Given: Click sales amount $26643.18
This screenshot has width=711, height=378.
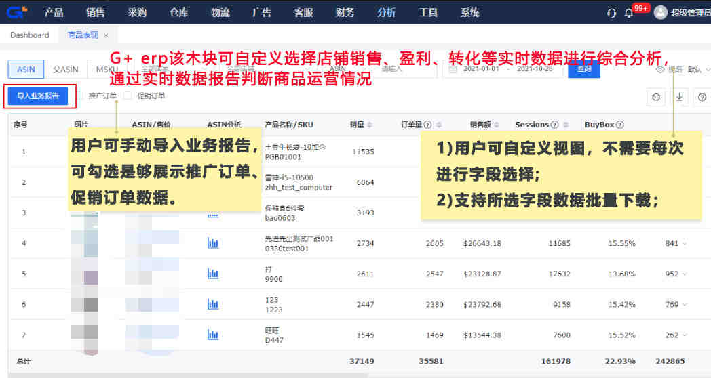Looking at the screenshot, I should [x=482, y=244].
